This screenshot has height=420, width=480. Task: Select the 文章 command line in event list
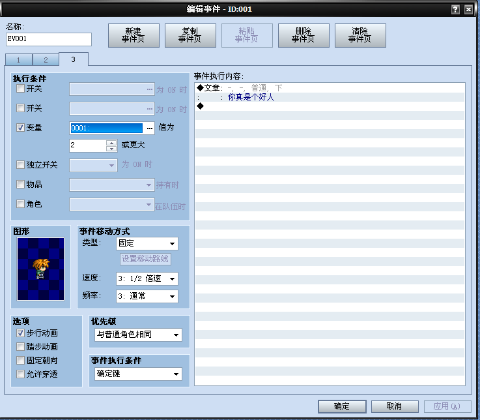330,88
